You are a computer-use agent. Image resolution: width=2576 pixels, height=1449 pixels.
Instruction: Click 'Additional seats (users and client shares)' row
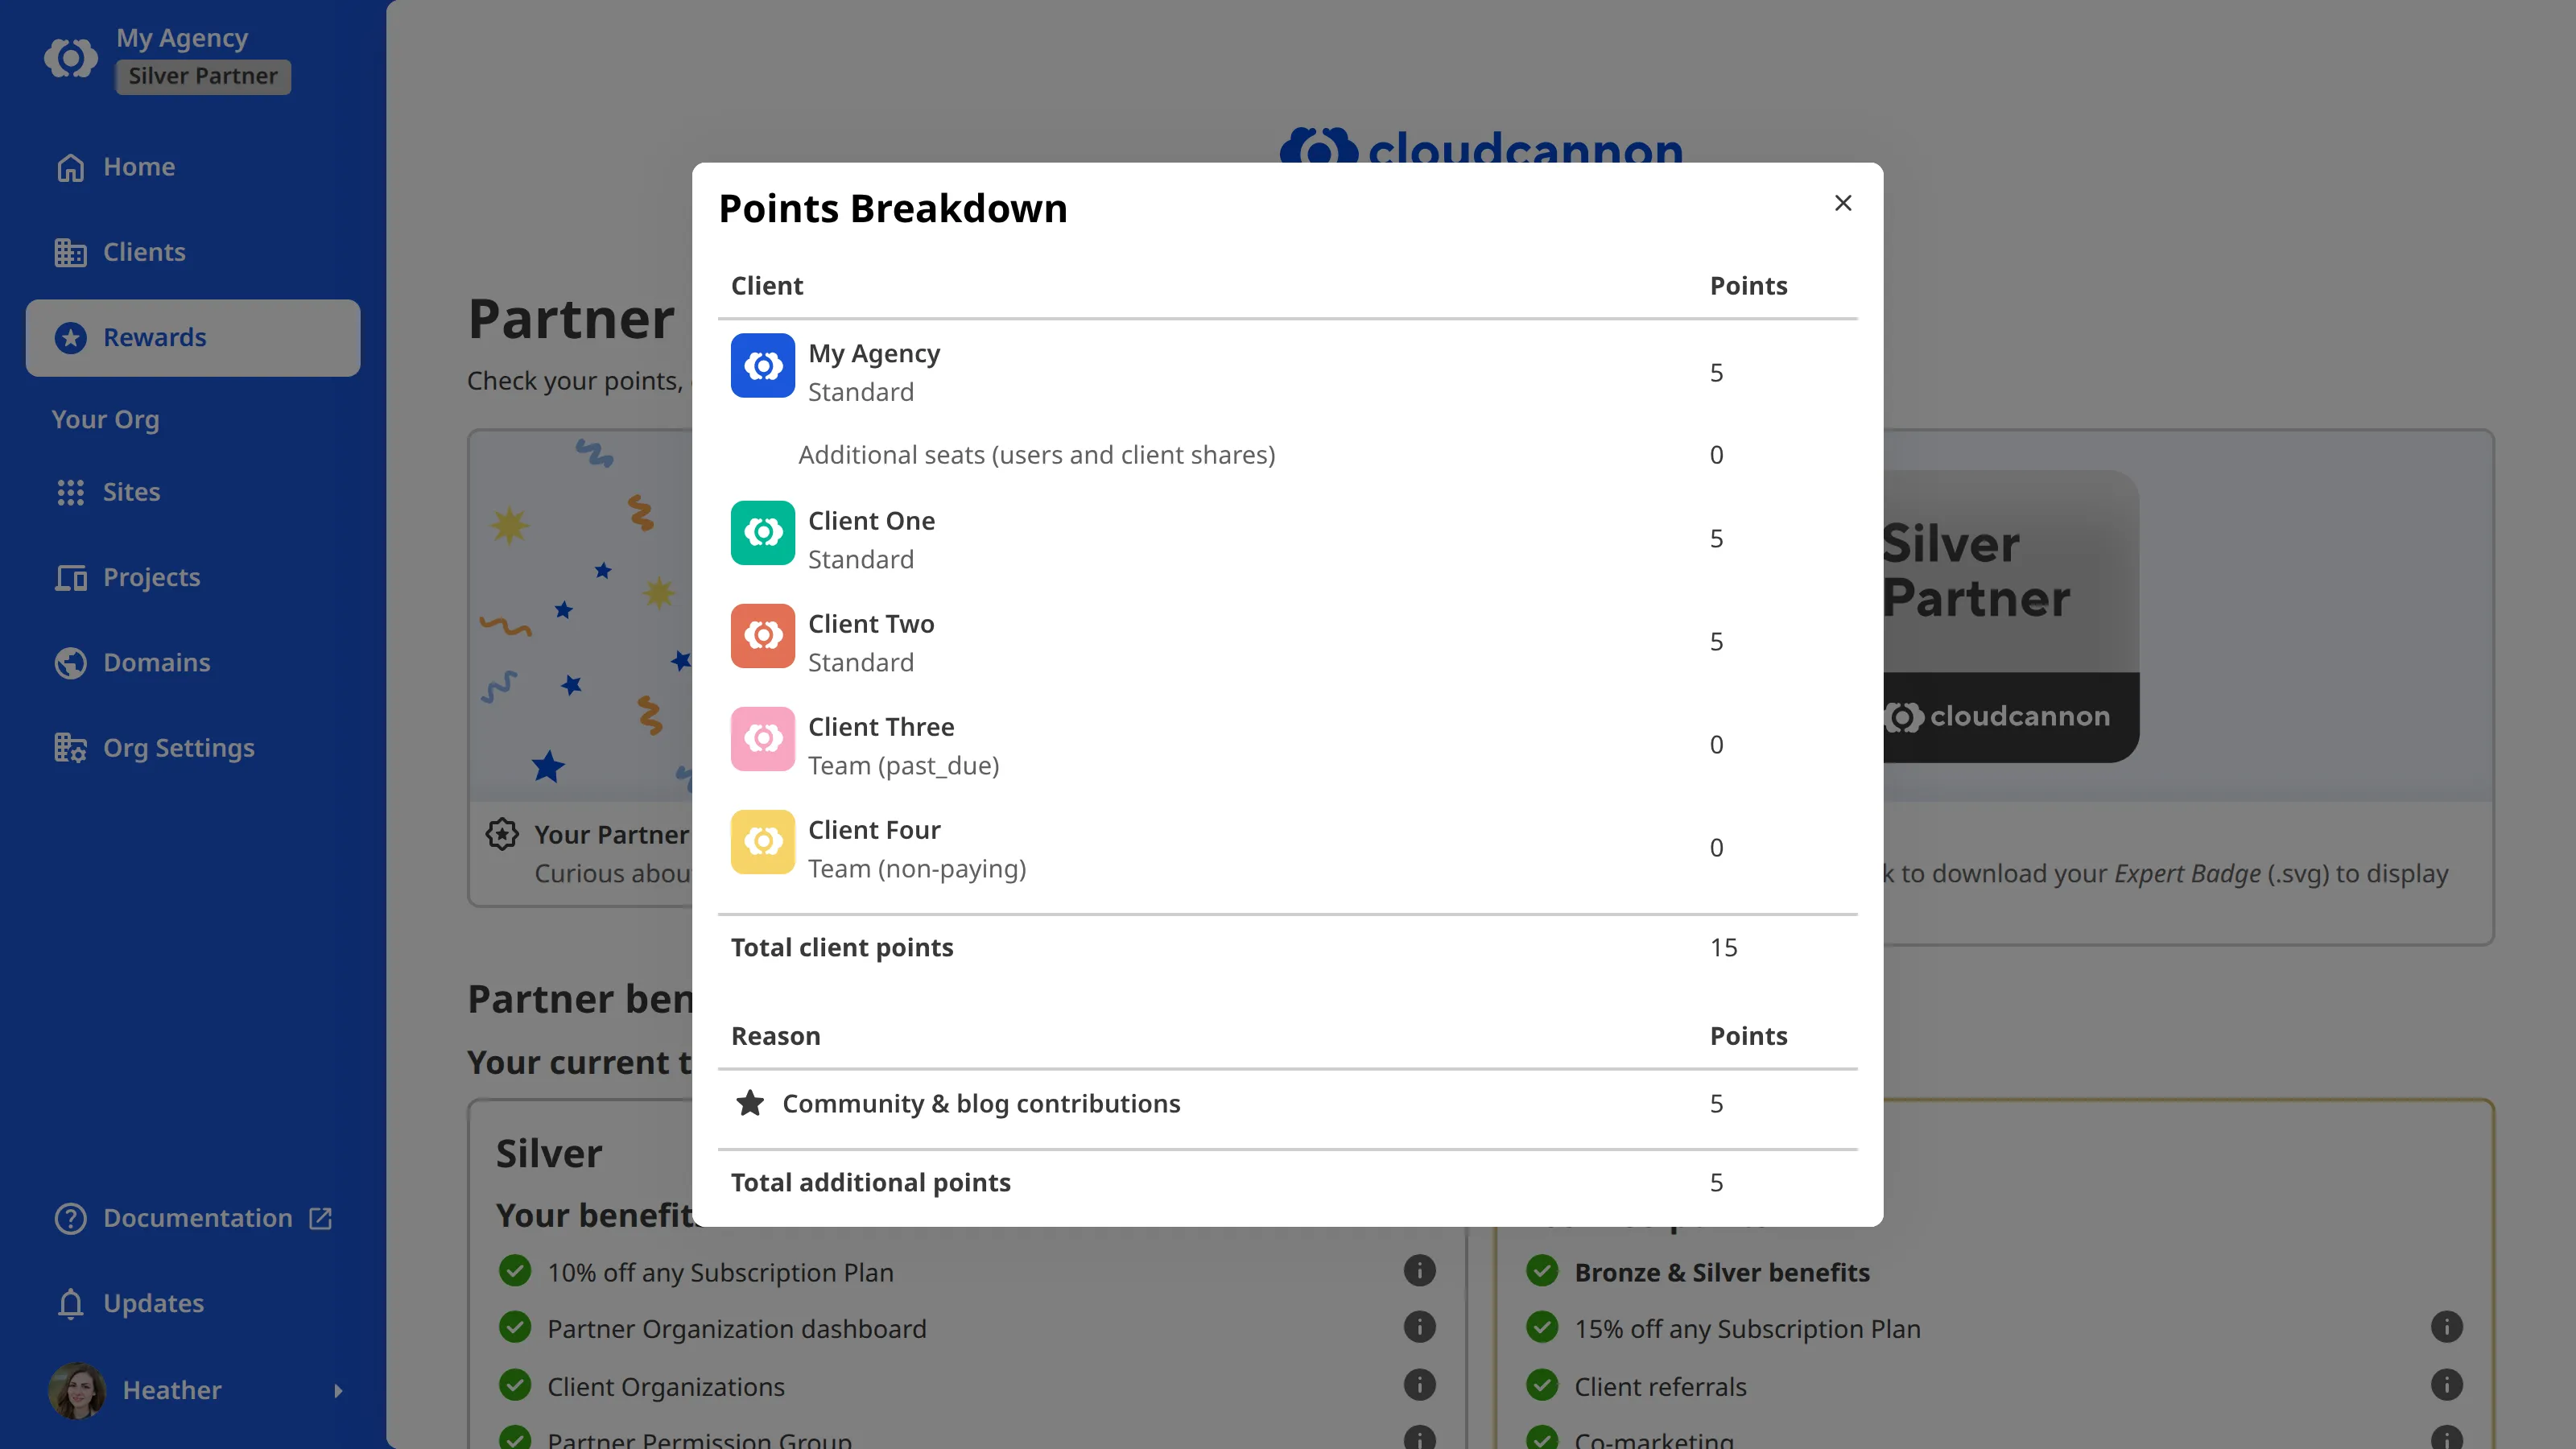(1287, 455)
